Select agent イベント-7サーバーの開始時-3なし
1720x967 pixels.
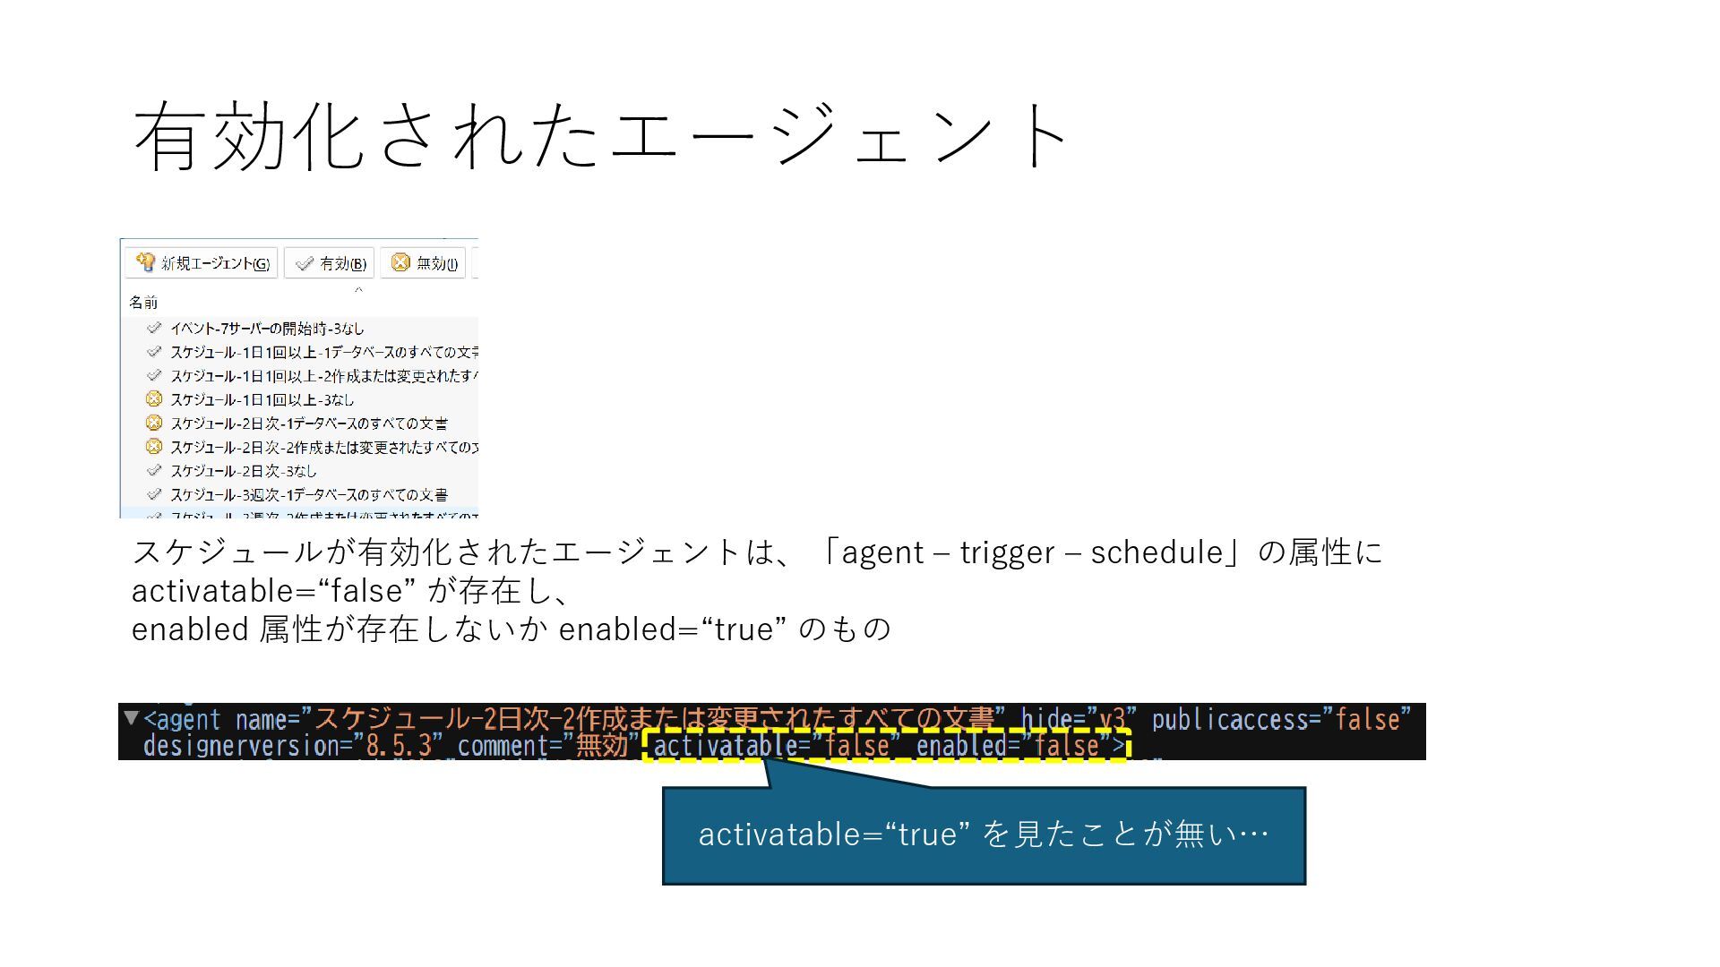(x=267, y=329)
